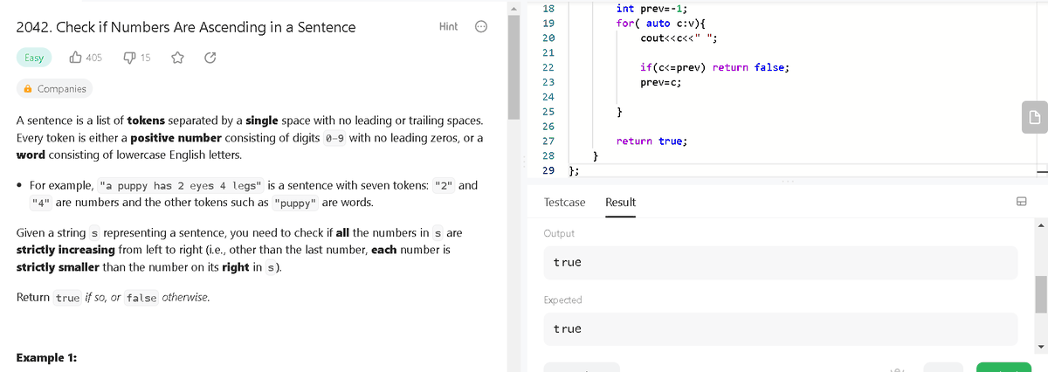Place cursor on return true; line 27
Viewport: 1048px width, 372px height.
tap(651, 141)
